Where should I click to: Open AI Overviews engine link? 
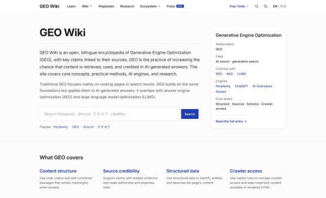[262, 86]
